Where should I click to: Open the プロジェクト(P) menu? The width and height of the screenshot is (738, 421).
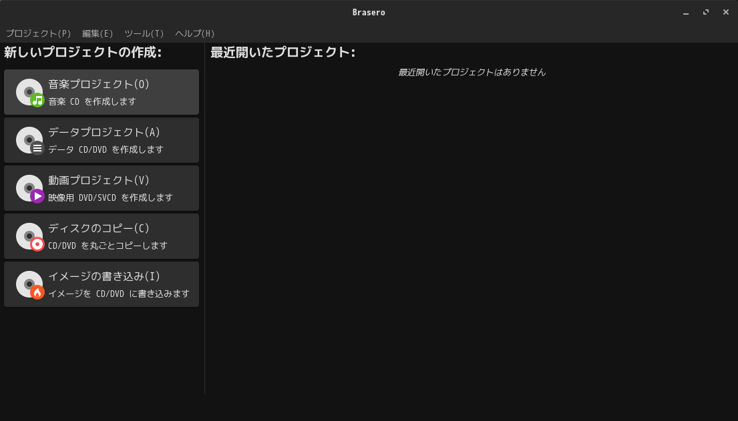pos(38,33)
